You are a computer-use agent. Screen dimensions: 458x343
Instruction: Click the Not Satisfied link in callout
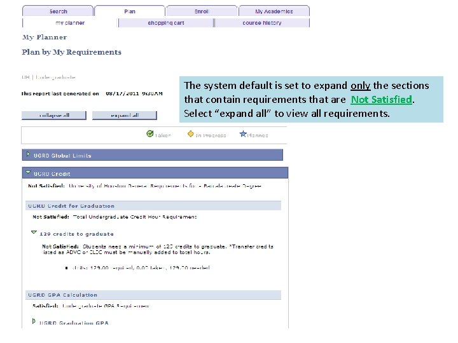point(381,100)
